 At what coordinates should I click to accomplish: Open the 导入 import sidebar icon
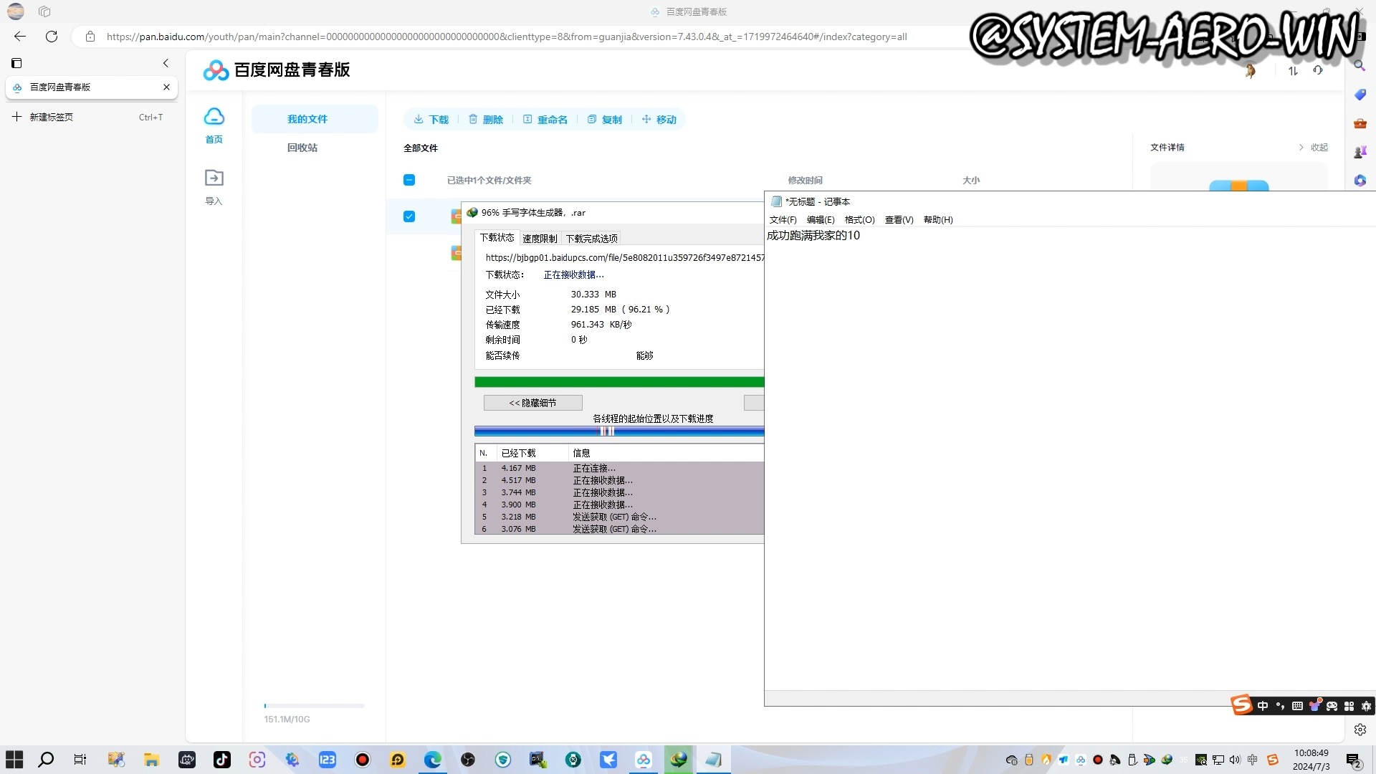(x=214, y=178)
